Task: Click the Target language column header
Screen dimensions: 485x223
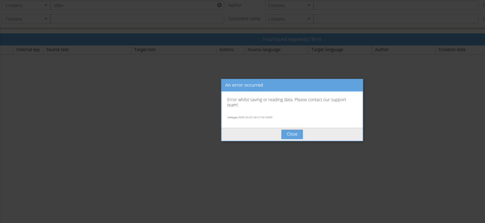Action: [340, 50]
